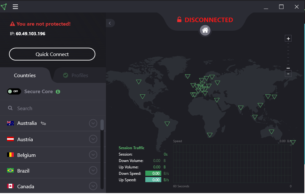The height and width of the screenshot is (194, 305).
Task: Select the Canada country row
Action: pyautogui.click(x=50, y=186)
